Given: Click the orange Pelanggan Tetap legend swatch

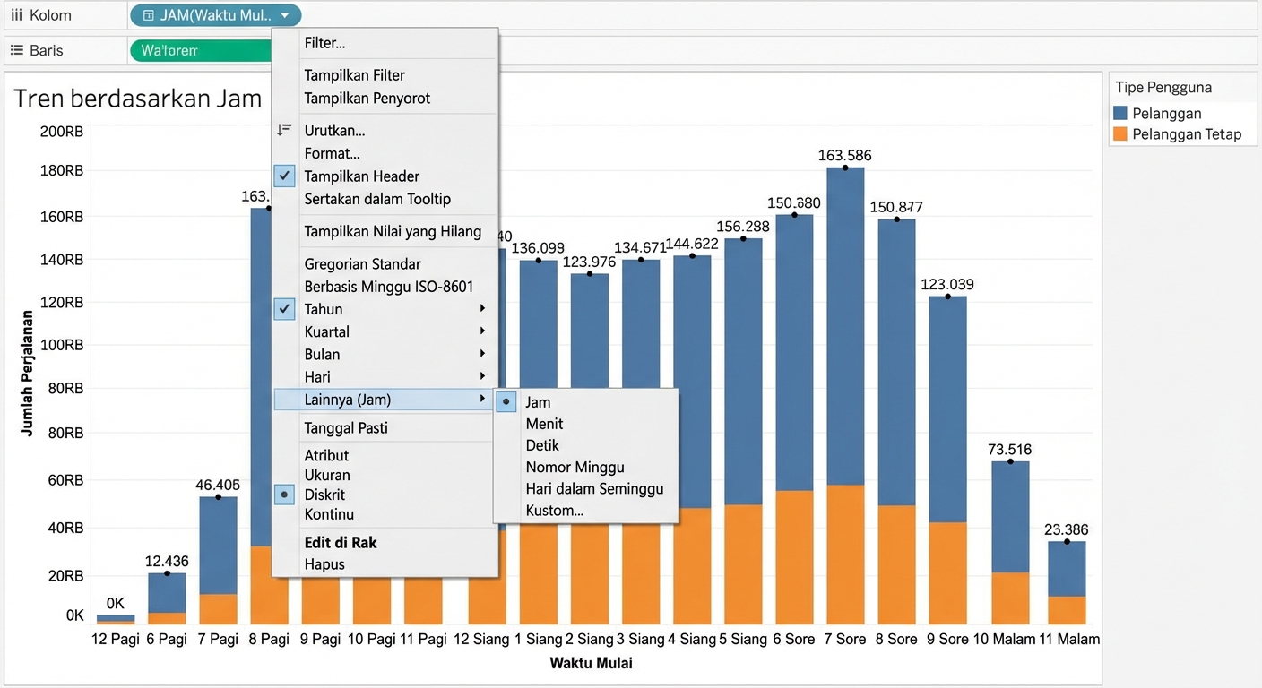Looking at the screenshot, I should pyautogui.click(x=1120, y=133).
